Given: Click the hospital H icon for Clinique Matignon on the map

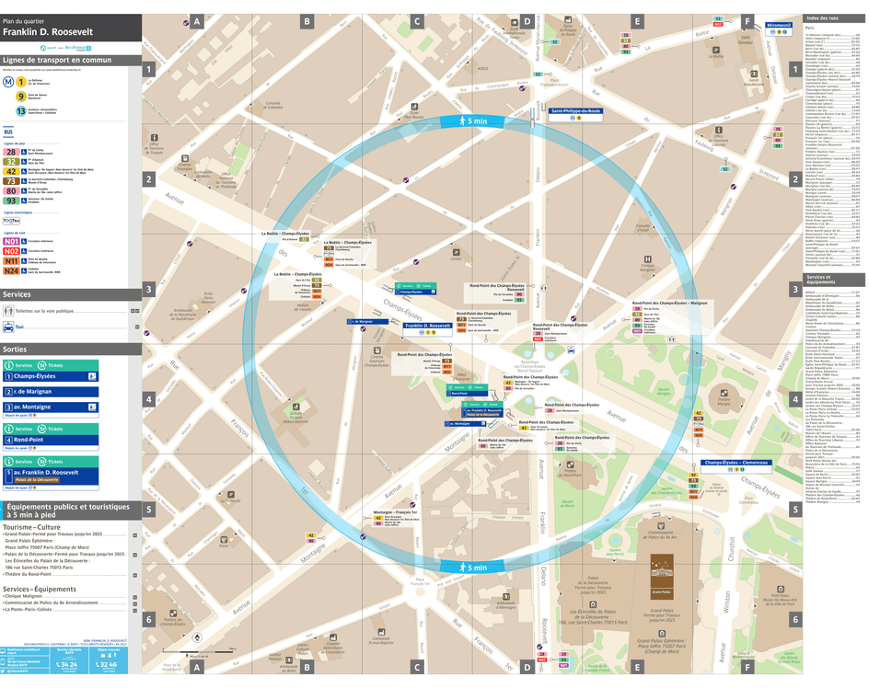Looking at the screenshot, I should pyautogui.click(x=647, y=259).
